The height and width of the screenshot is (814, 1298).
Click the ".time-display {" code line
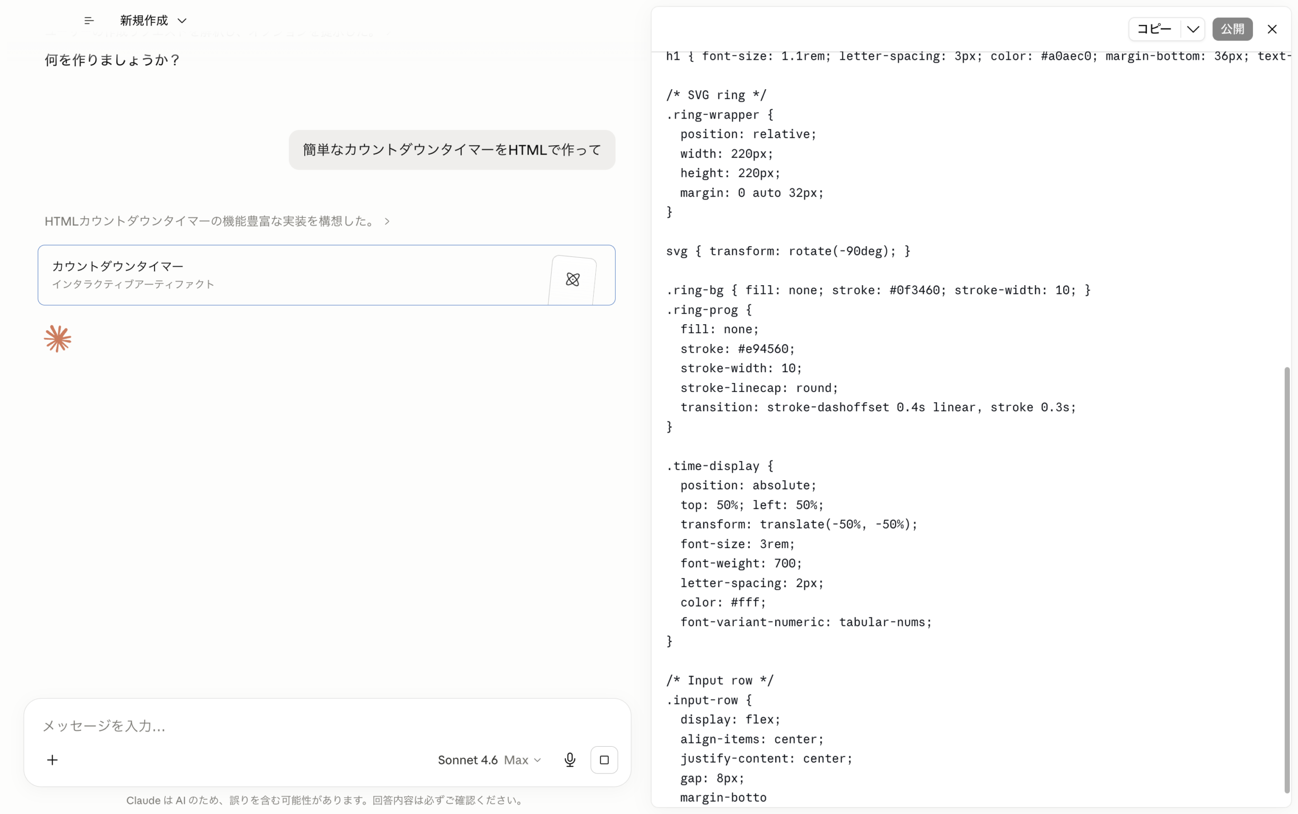[720, 466]
